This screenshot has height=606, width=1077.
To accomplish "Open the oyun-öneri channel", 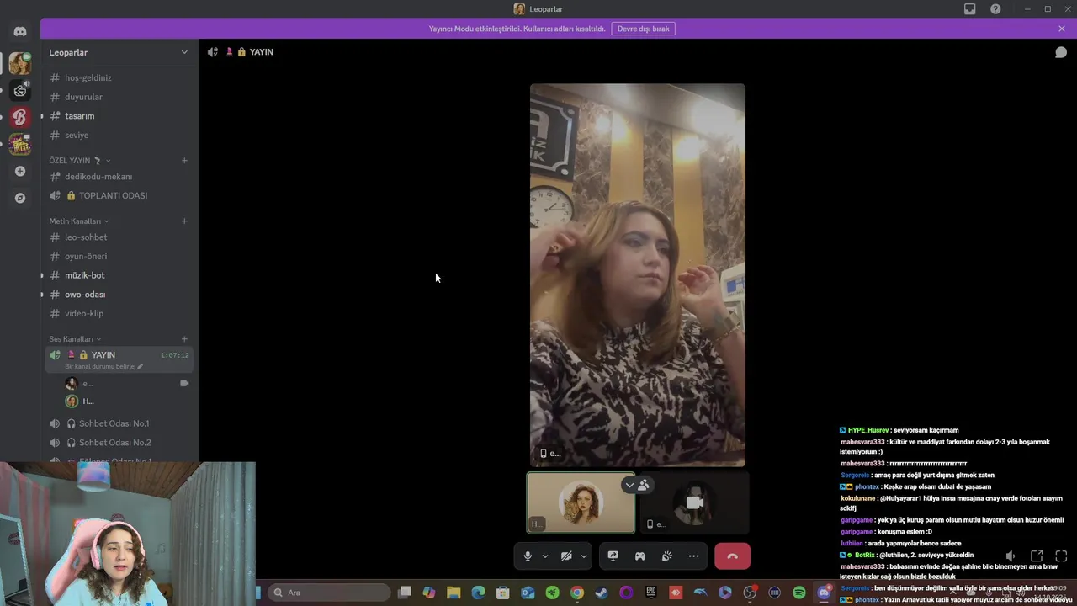I will [119, 257].
